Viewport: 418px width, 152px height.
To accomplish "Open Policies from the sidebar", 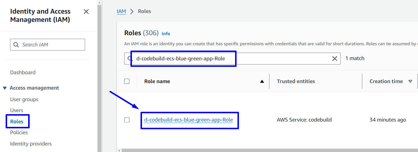I will [x=19, y=132].
